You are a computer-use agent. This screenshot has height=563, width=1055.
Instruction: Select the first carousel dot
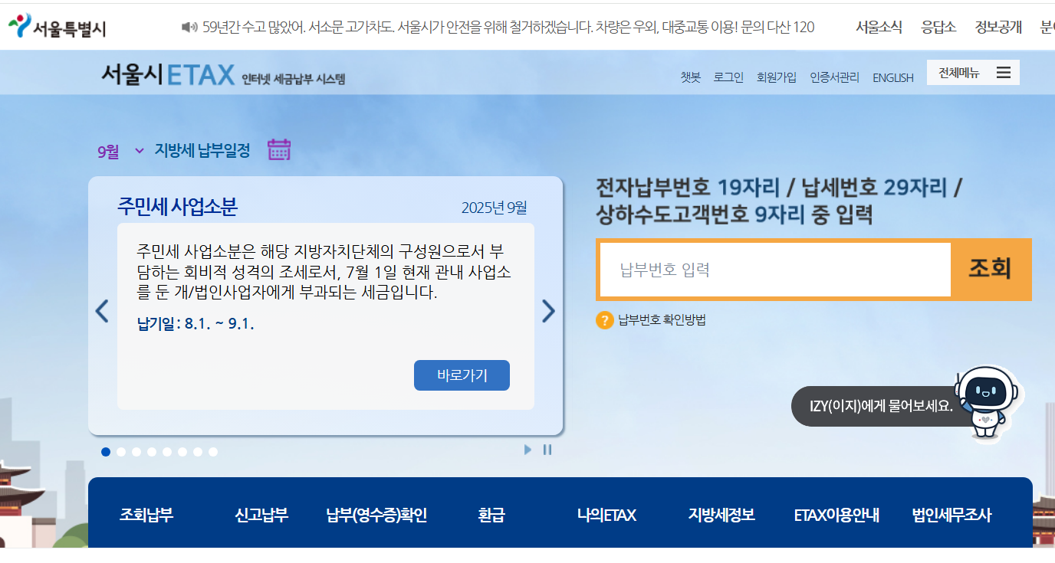click(x=106, y=452)
